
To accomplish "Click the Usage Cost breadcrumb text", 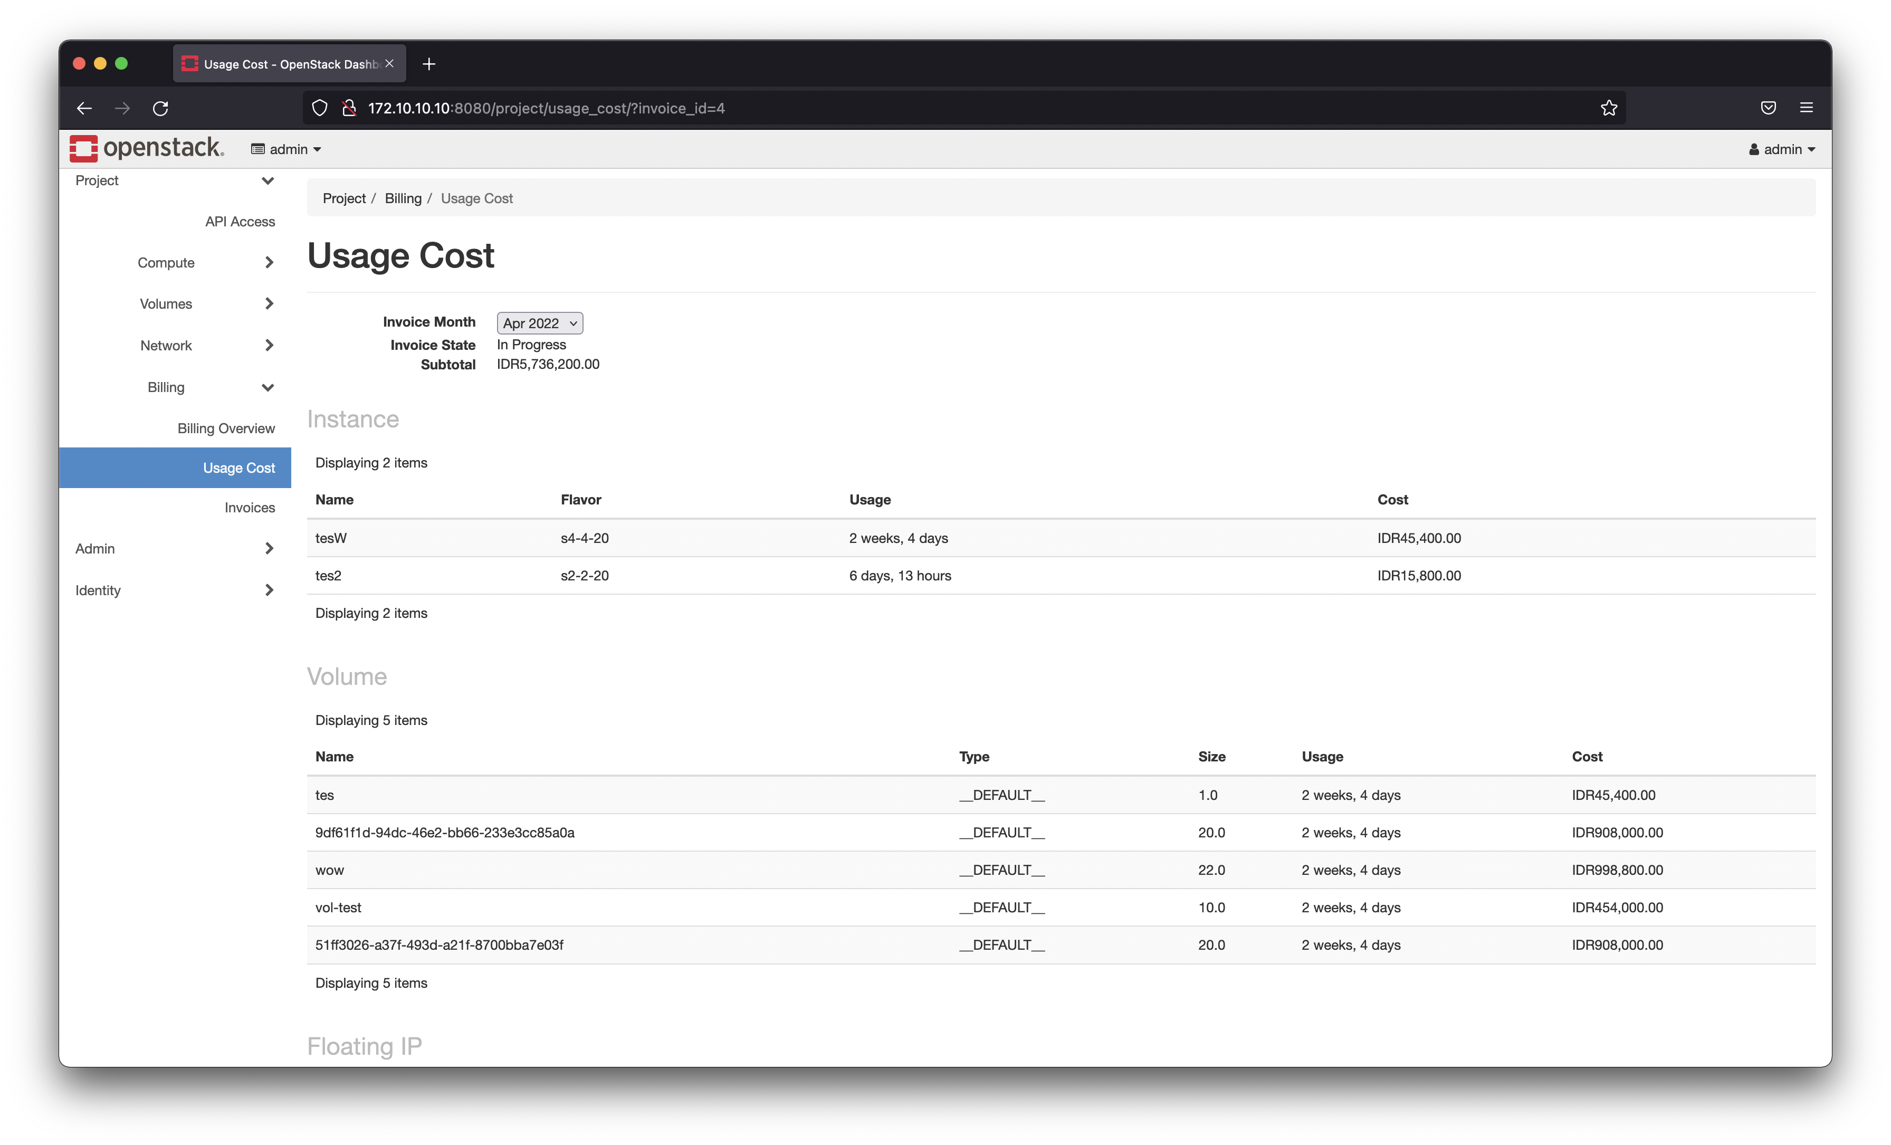I will click(476, 198).
